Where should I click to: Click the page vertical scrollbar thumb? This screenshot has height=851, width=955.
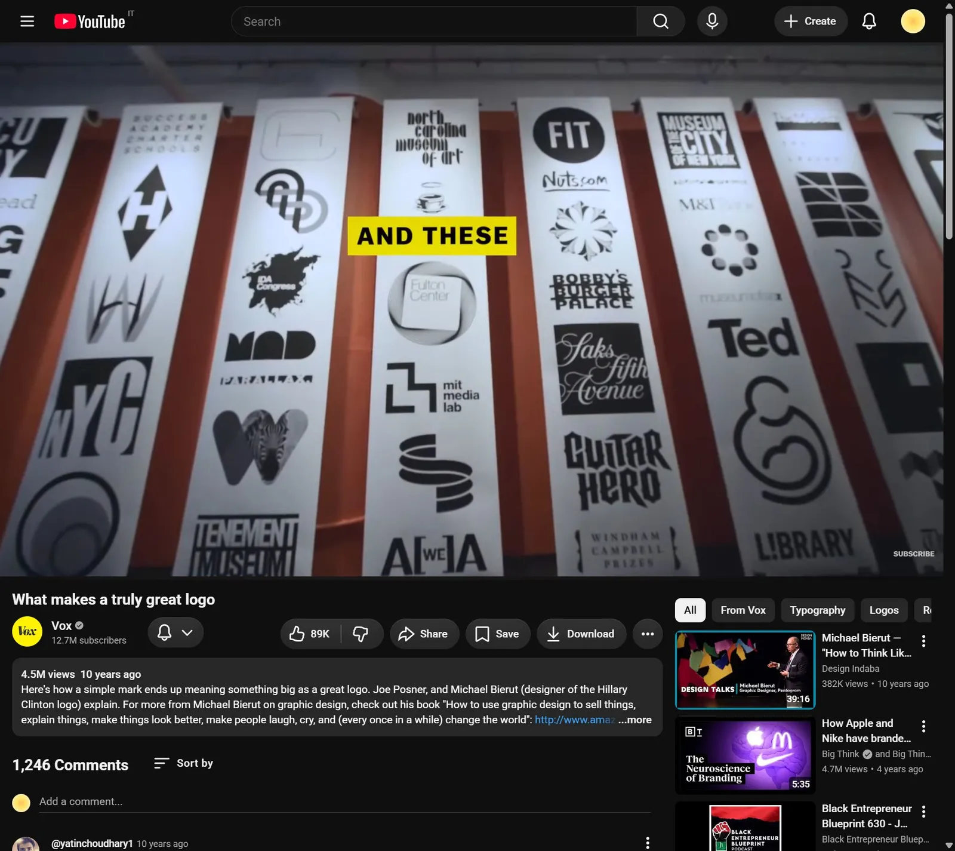(x=949, y=125)
